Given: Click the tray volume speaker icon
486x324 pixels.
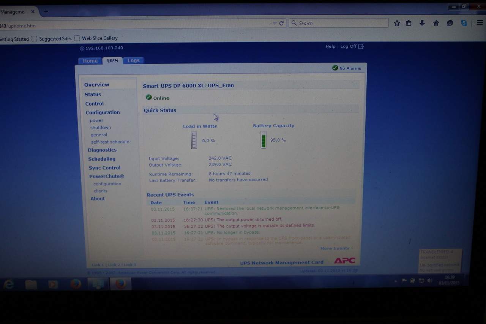Looking at the screenshot, I should (430, 280).
